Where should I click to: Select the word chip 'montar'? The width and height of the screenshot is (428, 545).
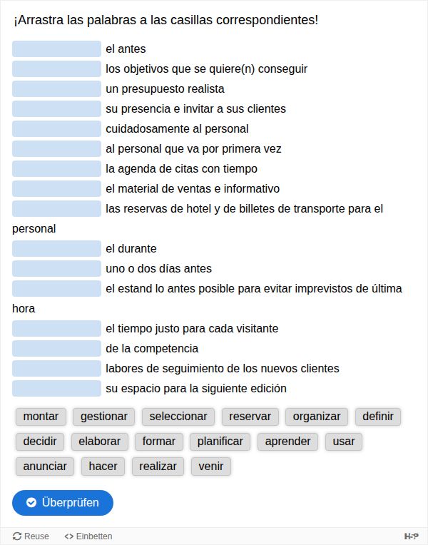(x=41, y=417)
